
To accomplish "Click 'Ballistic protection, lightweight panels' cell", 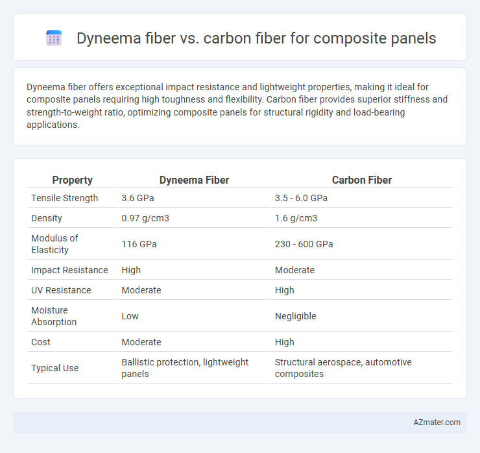I will (x=185, y=368).
